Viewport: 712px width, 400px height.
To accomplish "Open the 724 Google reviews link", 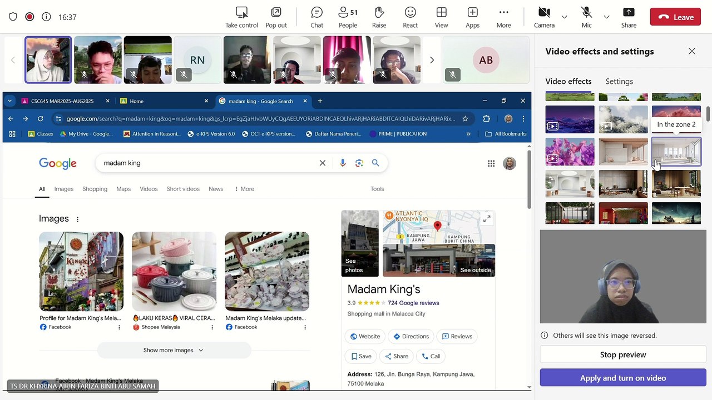I will (x=413, y=303).
